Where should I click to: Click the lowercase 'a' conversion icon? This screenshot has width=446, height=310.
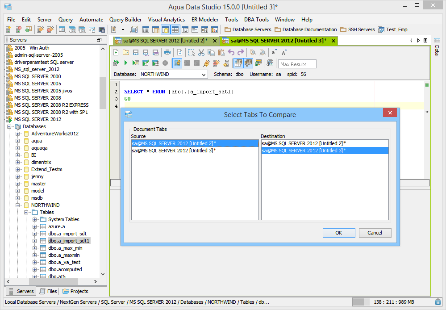pyautogui.click(x=274, y=52)
